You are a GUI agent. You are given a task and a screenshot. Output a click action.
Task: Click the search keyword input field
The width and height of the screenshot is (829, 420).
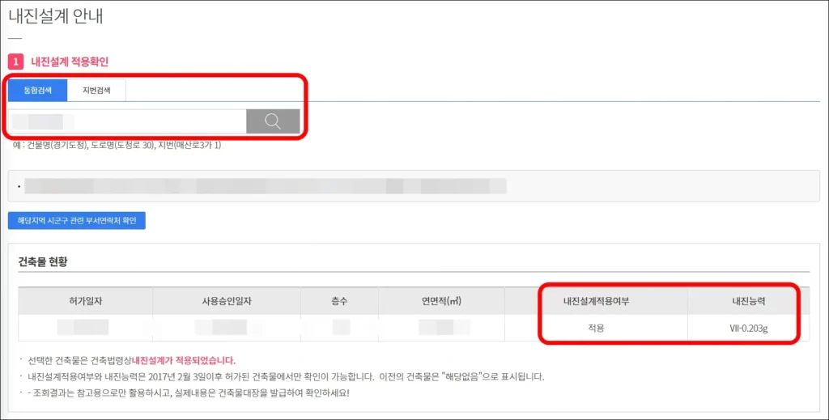127,121
